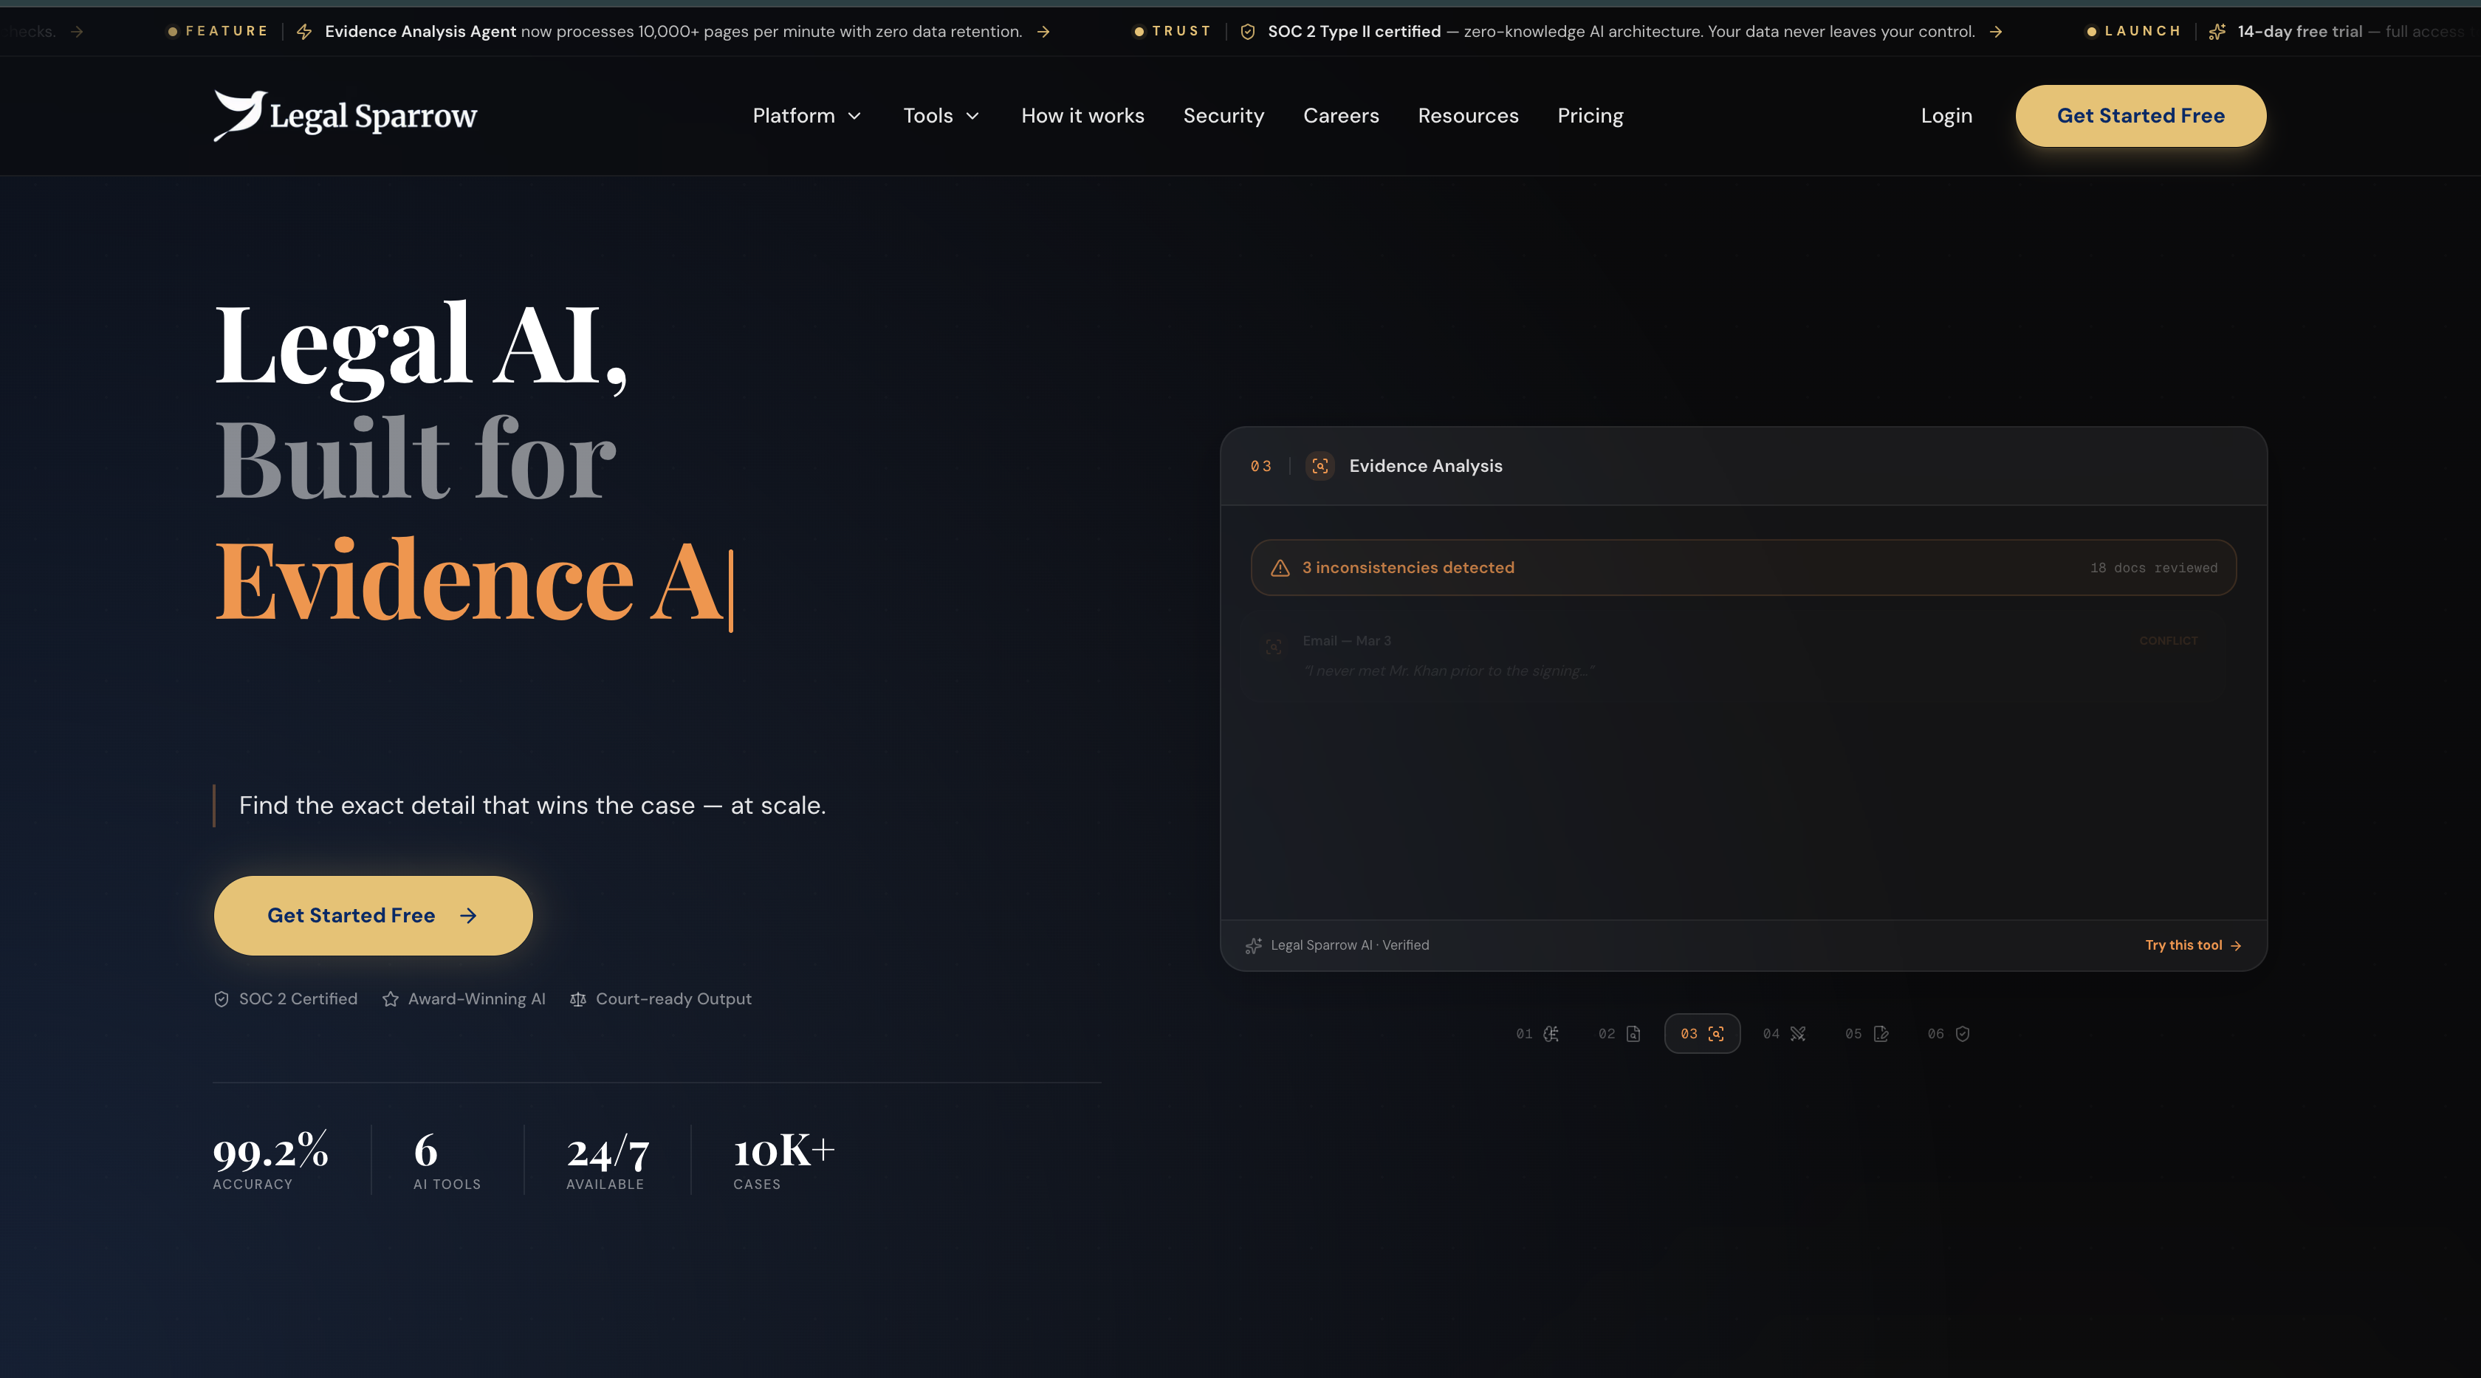This screenshot has height=1378, width=2481.
Task: Click the '3 inconsistencies detected' alert text
Action: tap(1408, 568)
